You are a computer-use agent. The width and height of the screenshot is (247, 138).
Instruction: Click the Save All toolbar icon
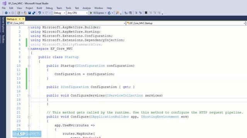coord(34,13)
